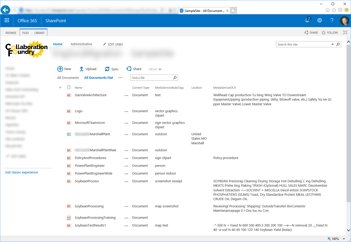Open the search scope dropdown arrow

coord(333,44)
